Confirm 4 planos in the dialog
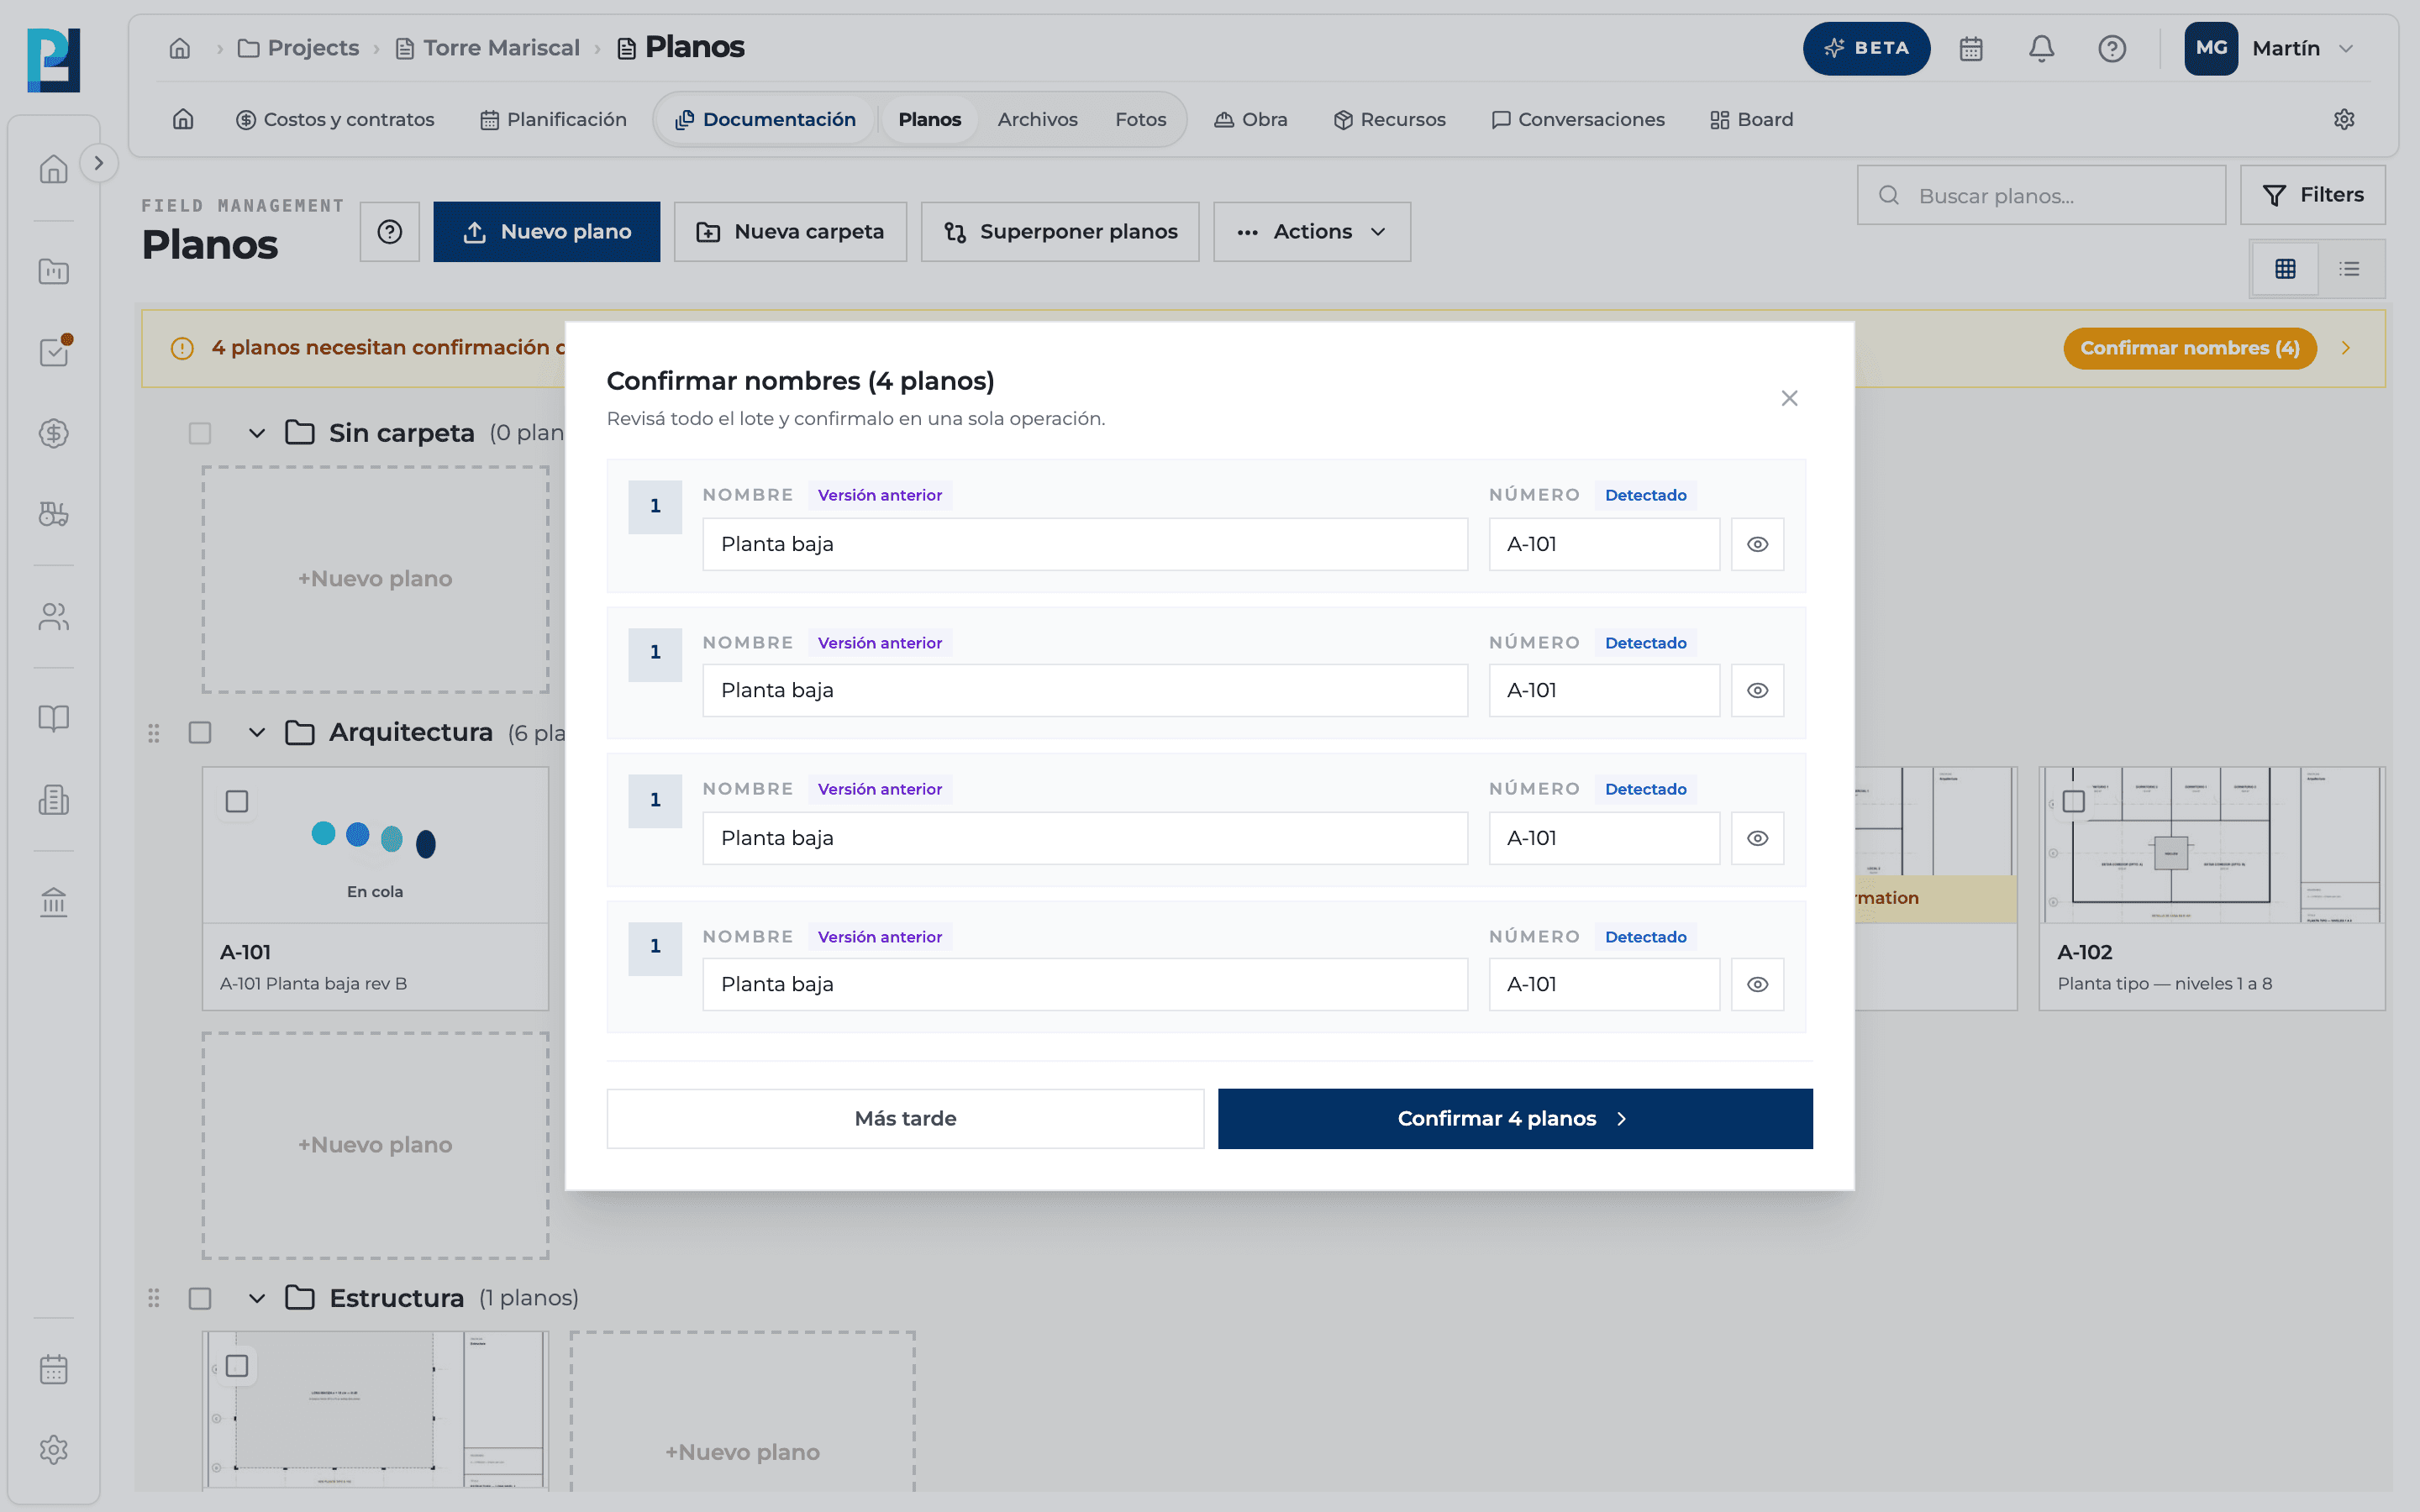The width and height of the screenshot is (2420, 1512). [1514, 1118]
